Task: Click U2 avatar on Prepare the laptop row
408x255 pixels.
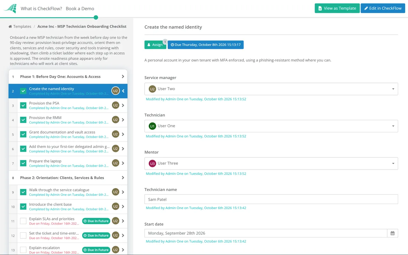Action: tap(115, 163)
